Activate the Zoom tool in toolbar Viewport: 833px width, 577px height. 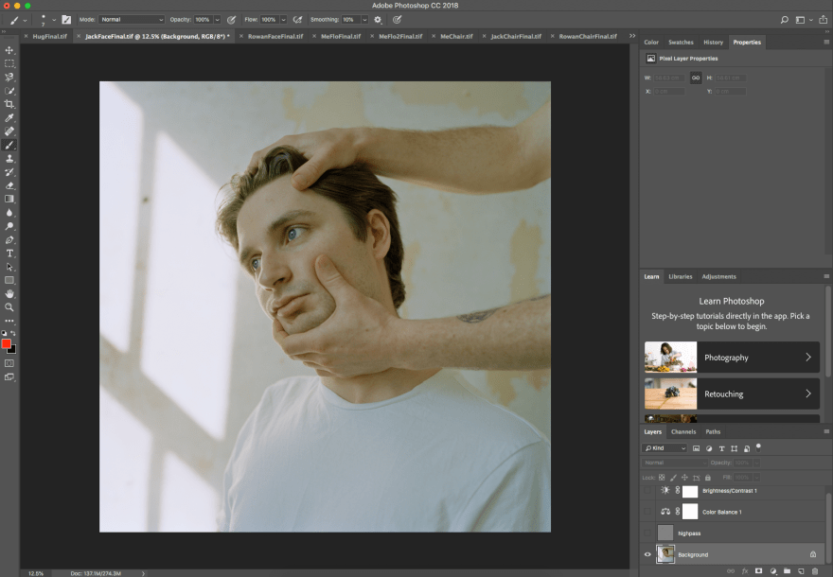pos(9,307)
